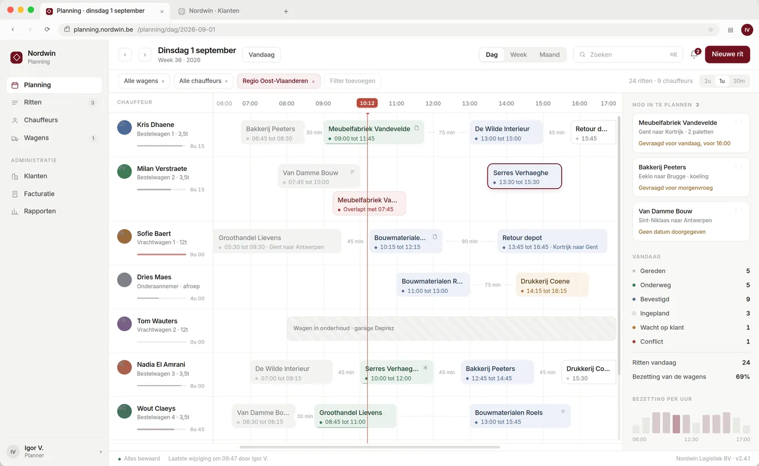Remove the Regio Oost-Vlaanderen filter
This screenshot has width=759, height=466.
[x=313, y=81]
